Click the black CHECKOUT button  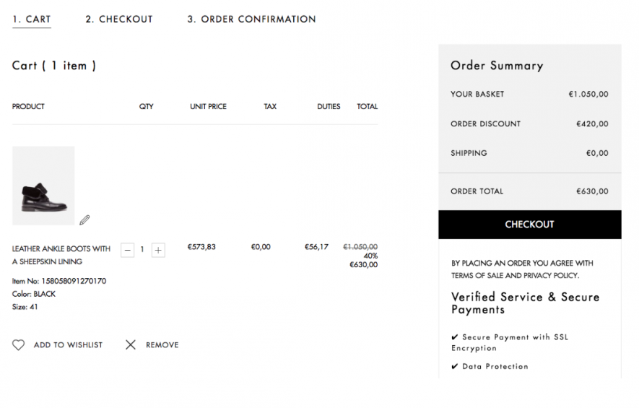click(x=530, y=225)
